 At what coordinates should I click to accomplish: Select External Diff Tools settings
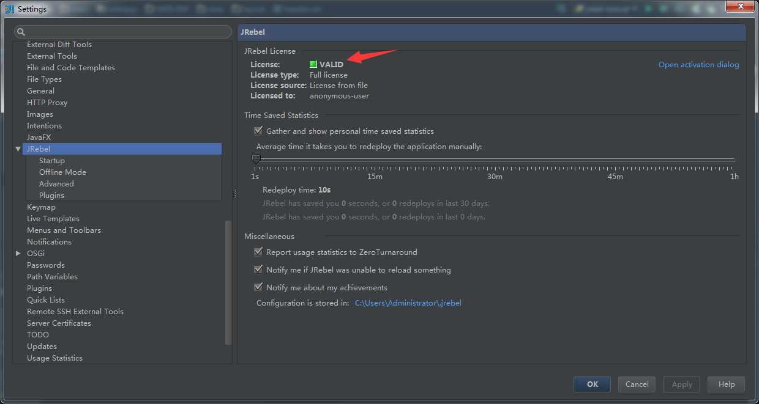(59, 44)
